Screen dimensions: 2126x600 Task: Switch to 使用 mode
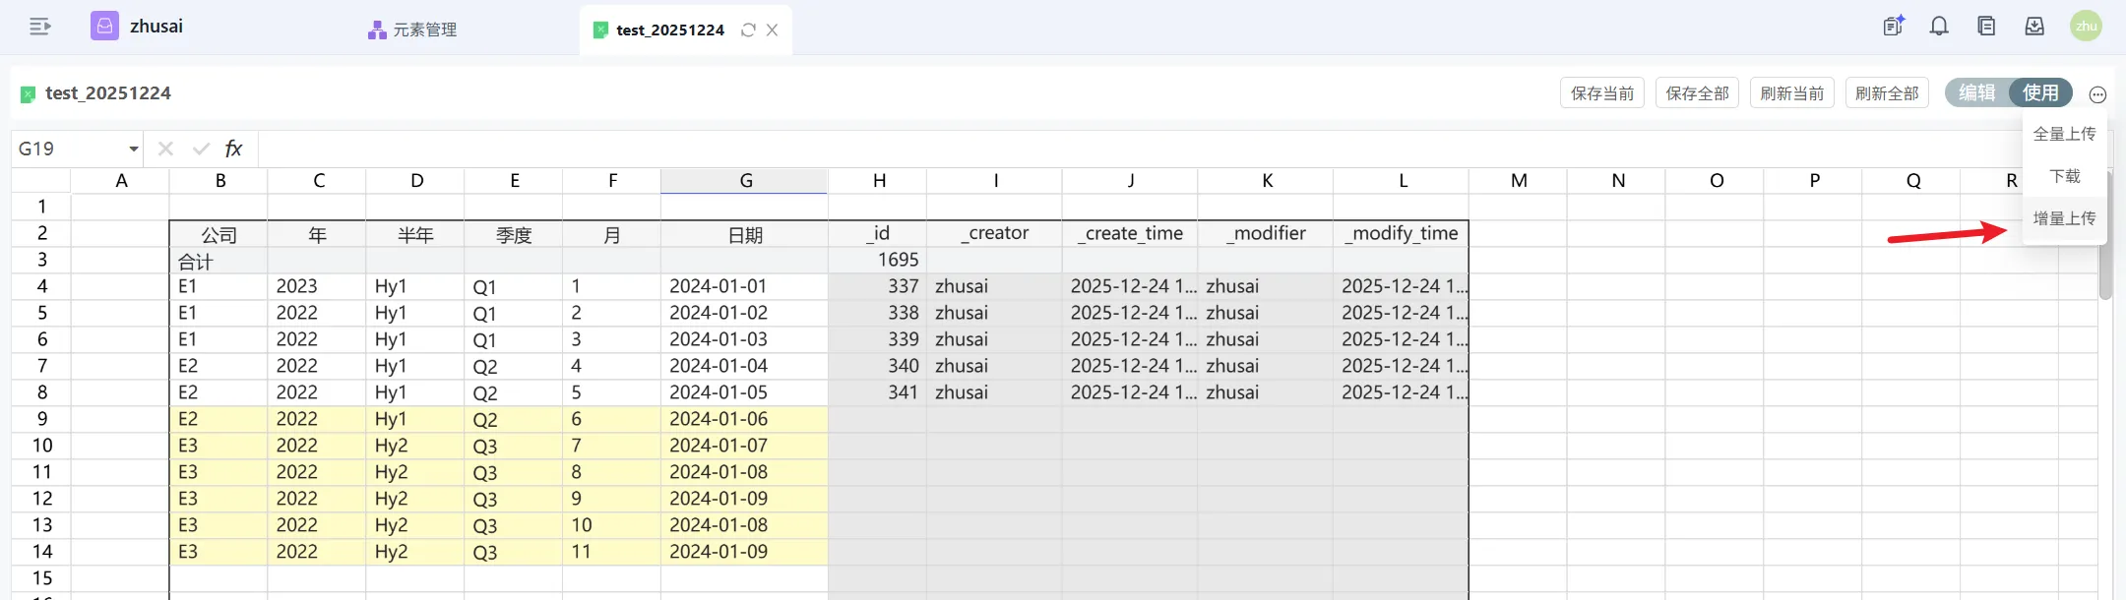pos(2040,92)
